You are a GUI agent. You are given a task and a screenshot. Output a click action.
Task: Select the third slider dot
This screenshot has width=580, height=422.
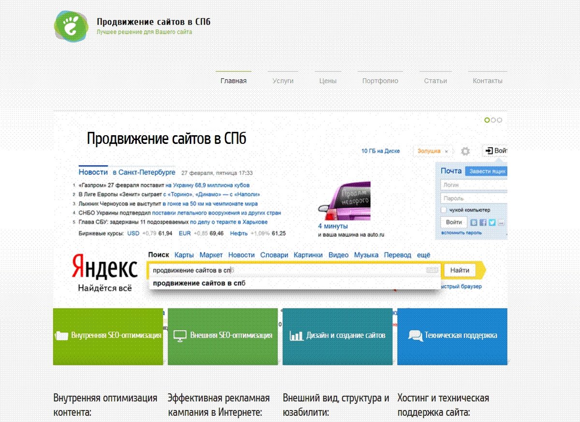[500, 120]
